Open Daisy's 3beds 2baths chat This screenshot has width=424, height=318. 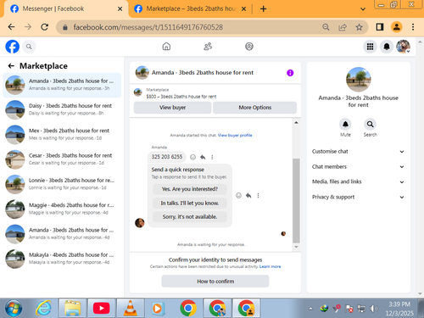[x=62, y=109]
